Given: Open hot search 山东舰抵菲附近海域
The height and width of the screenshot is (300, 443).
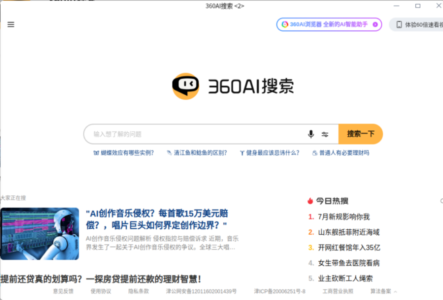Looking at the screenshot, I should coord(349,232).
